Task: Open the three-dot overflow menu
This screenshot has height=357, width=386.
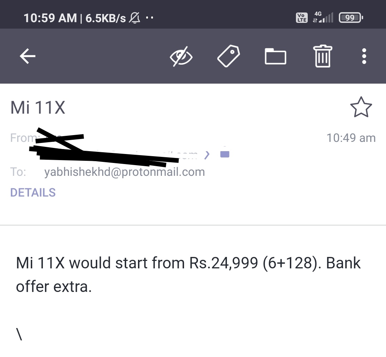Action: [364, 56]
